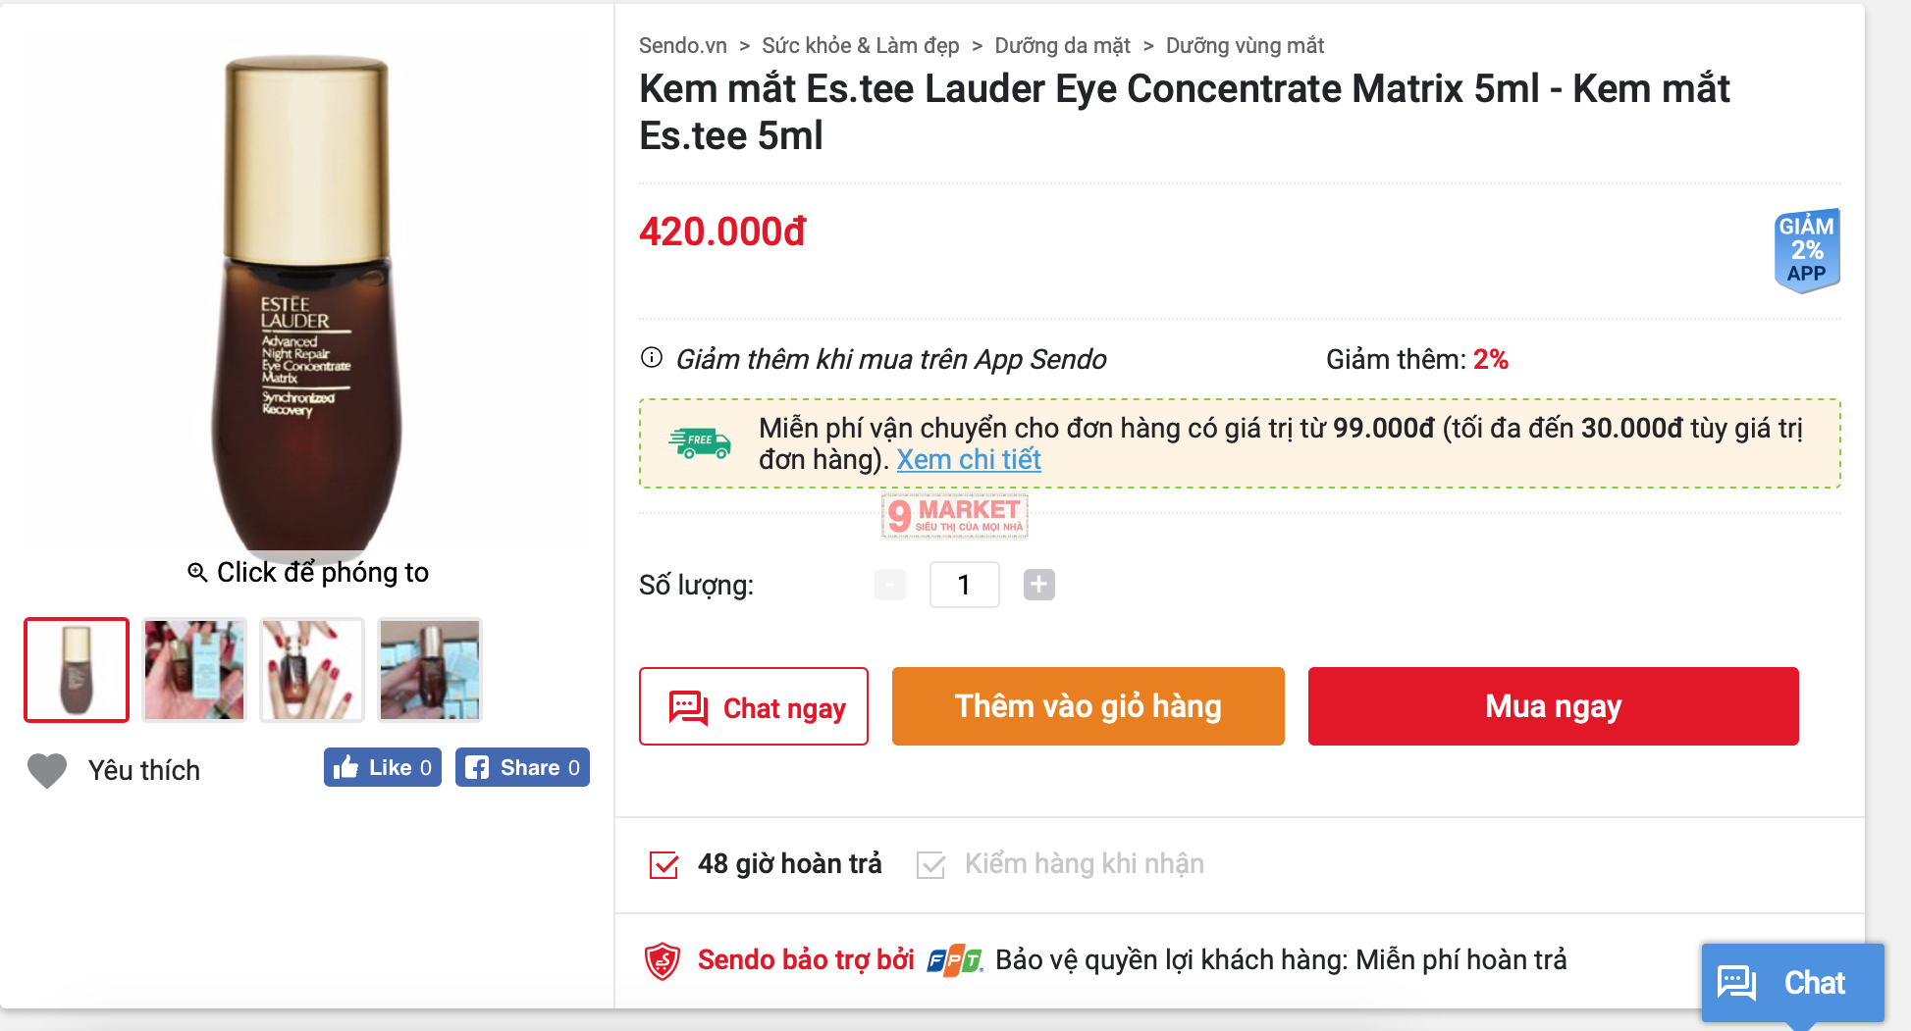Open the floating Chat widget

pos(1792,983)
